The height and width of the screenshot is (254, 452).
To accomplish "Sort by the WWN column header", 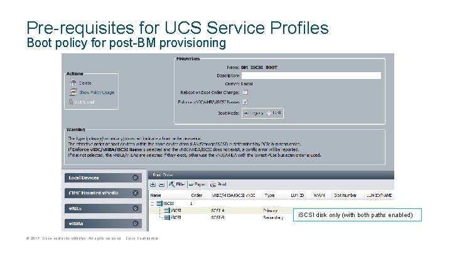I will point(321,195).
